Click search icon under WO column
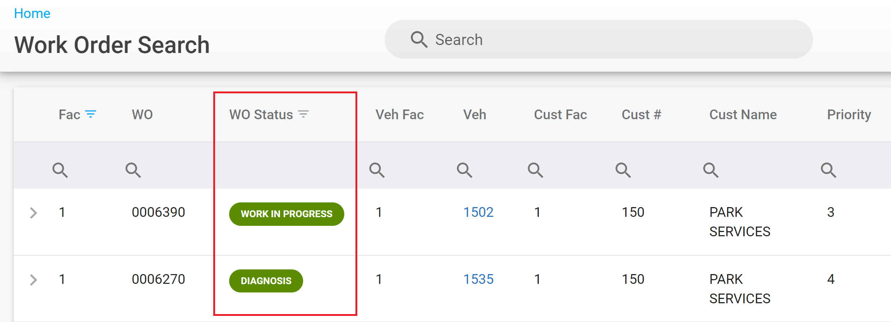This screenshot has width=891, height=322. tap(133, 170)
